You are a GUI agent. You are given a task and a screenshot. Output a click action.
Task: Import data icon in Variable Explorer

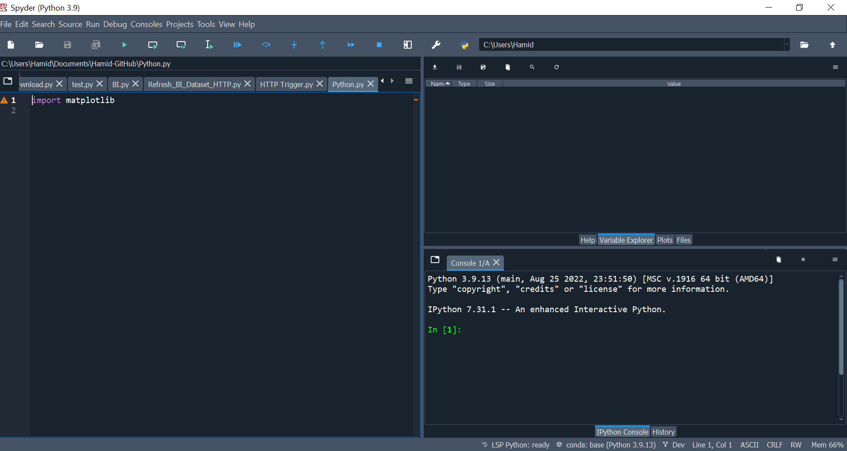[435, 67]
